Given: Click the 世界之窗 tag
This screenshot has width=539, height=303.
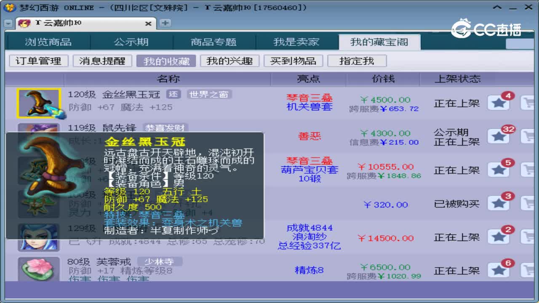Looking at the screenshot, I should (209, 94).
